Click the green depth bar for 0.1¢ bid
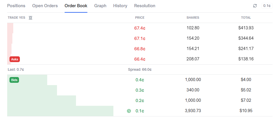The width and height of the screenshot is (278, 119). click(60, 111)
